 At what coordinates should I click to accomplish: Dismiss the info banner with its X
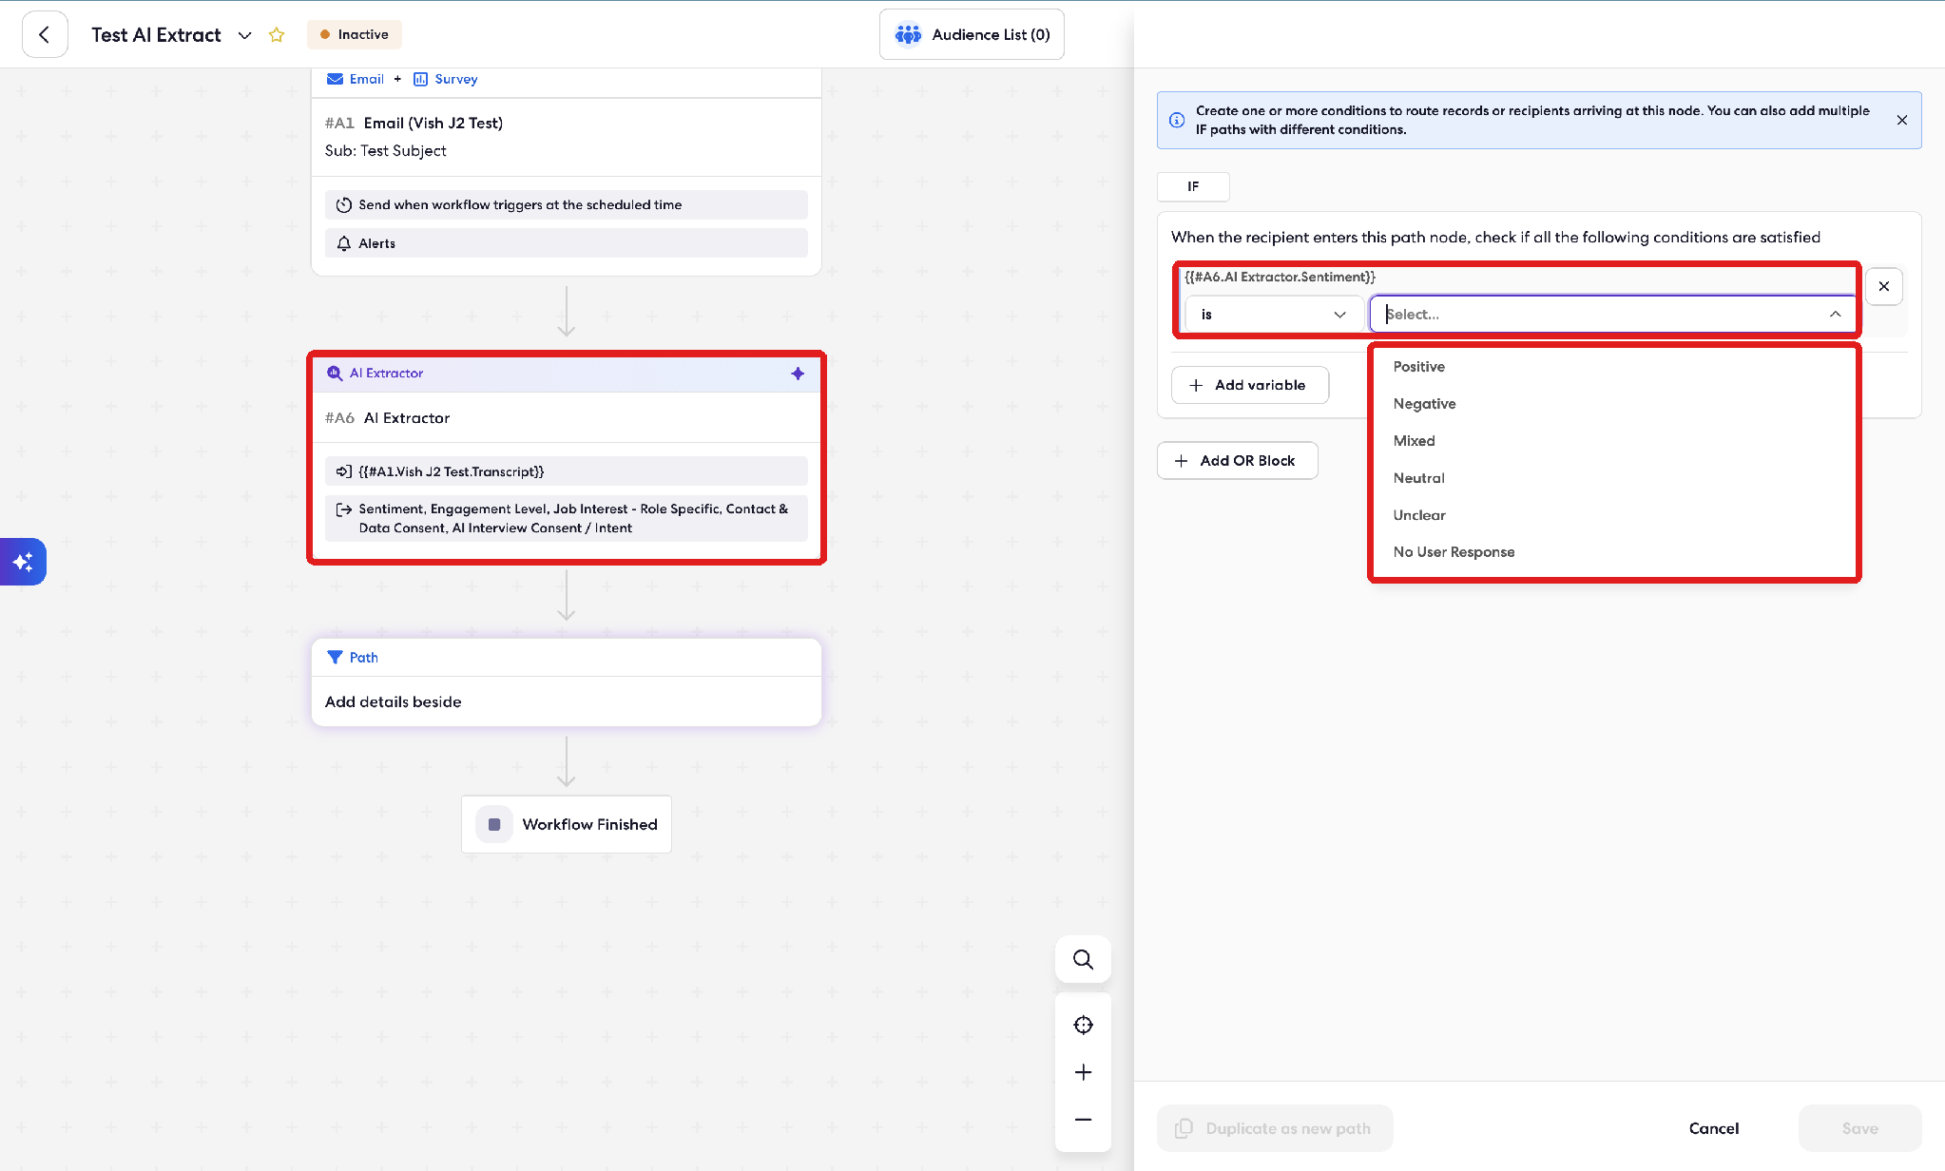tap(1902, 120)
